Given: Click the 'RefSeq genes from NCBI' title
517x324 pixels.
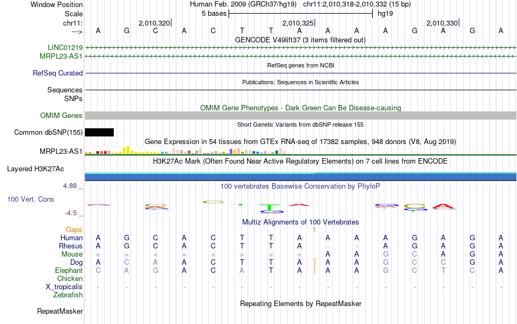Looking at the screenshot, I should [301, 65].
